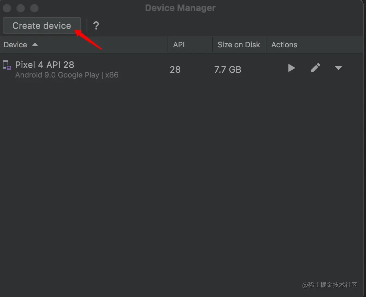Sort by the API column header
The width and height of the screenshot is (366, 297).
179,45
